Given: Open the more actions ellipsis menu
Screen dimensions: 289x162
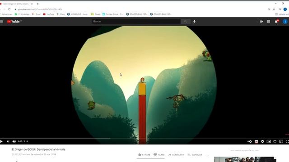Looking at the screenshot, I should [207, 155].
